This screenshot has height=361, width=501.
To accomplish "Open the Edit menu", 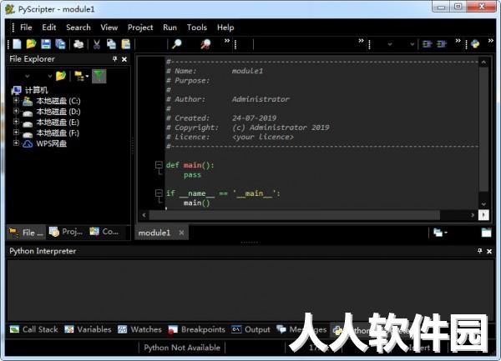I will point(49,28).
